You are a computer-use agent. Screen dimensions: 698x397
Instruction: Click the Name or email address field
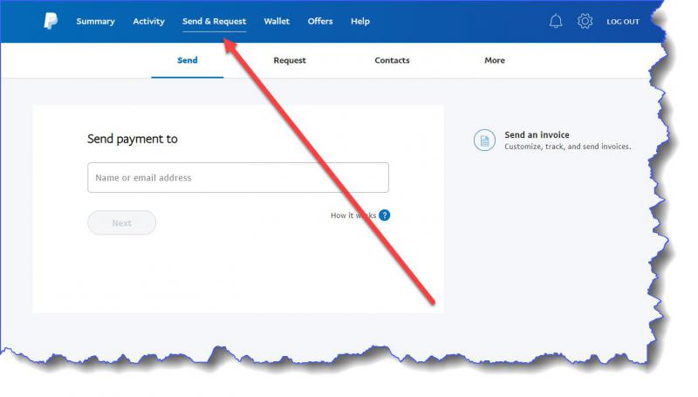(x=237, y=178)
